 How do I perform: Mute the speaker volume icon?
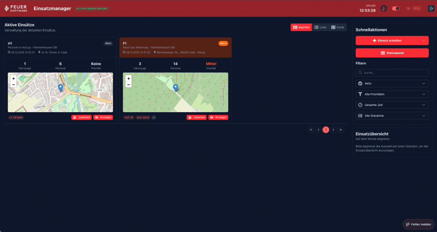point(408,8)
